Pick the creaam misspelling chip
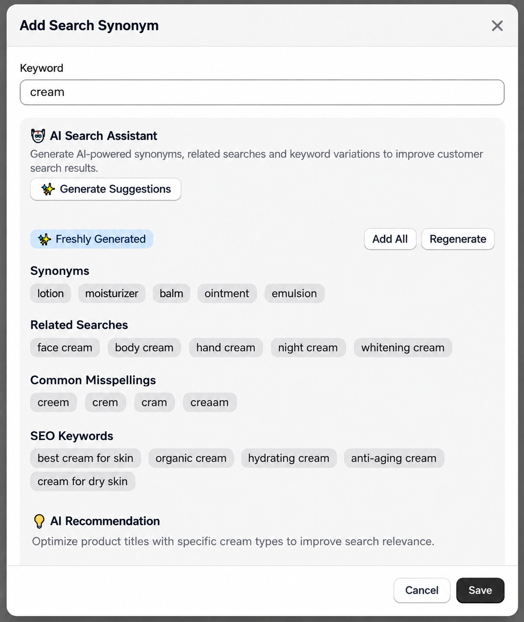Screen dimensions: 524x622 [209, 402]
